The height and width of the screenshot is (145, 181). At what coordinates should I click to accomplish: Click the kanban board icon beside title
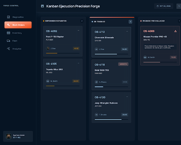tap(42, 6)
